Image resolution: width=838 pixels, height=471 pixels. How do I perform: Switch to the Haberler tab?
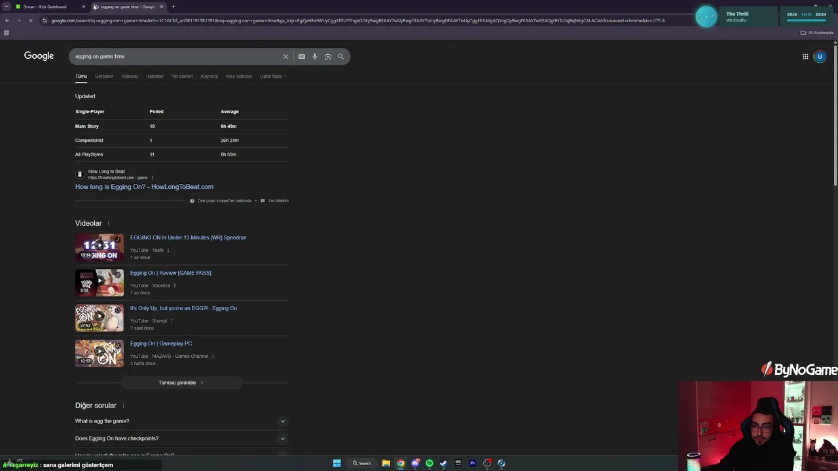[x=155, y=77]
